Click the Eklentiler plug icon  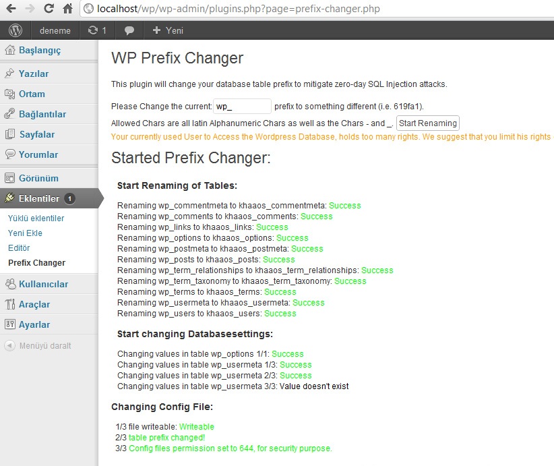tap(9, 198)
